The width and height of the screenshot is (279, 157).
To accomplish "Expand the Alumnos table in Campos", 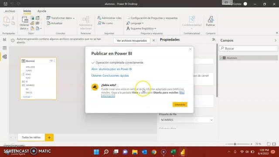I will point(221,58).
